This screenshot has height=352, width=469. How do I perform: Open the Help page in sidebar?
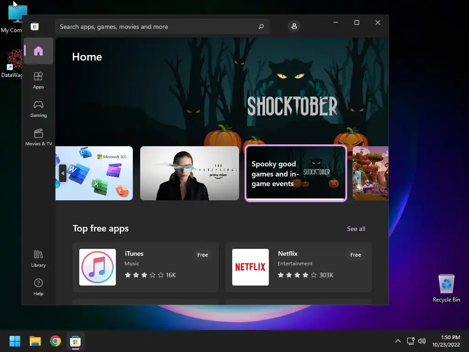tap(38, 287)
